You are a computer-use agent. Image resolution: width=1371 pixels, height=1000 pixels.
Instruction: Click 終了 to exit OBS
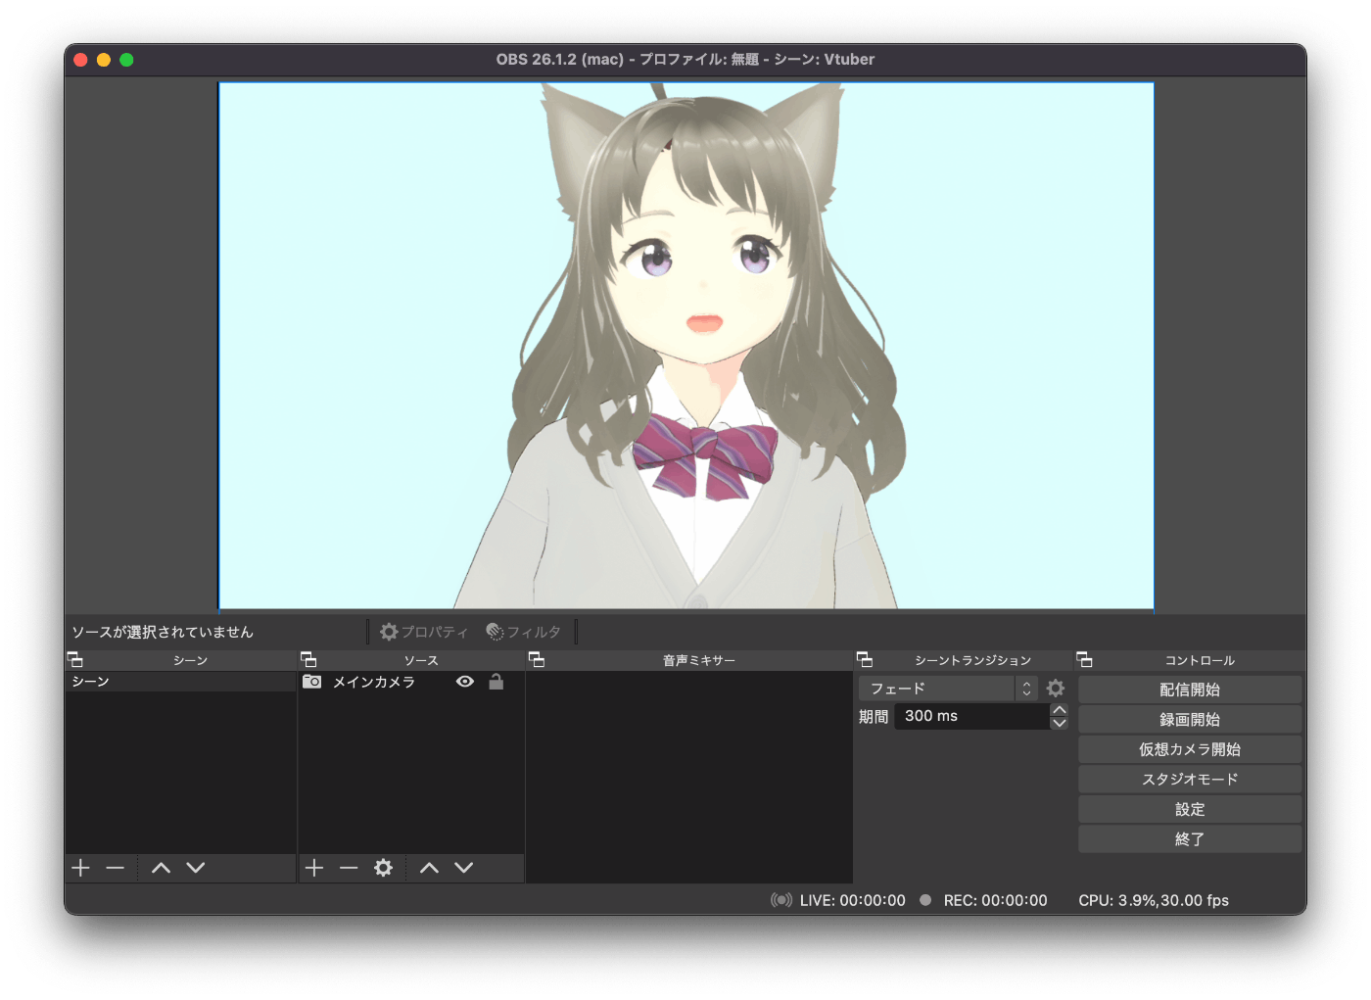pos(1190,839)
